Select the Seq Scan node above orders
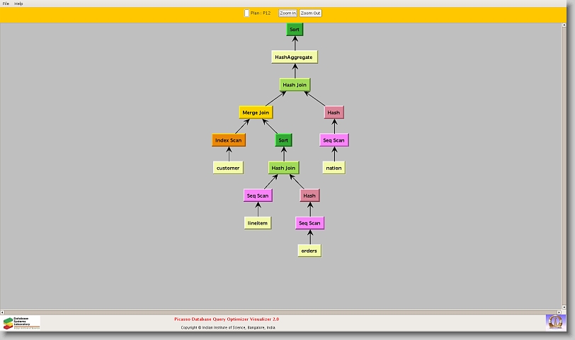This screenshot has width=575, height=340. tap(309, 223)
